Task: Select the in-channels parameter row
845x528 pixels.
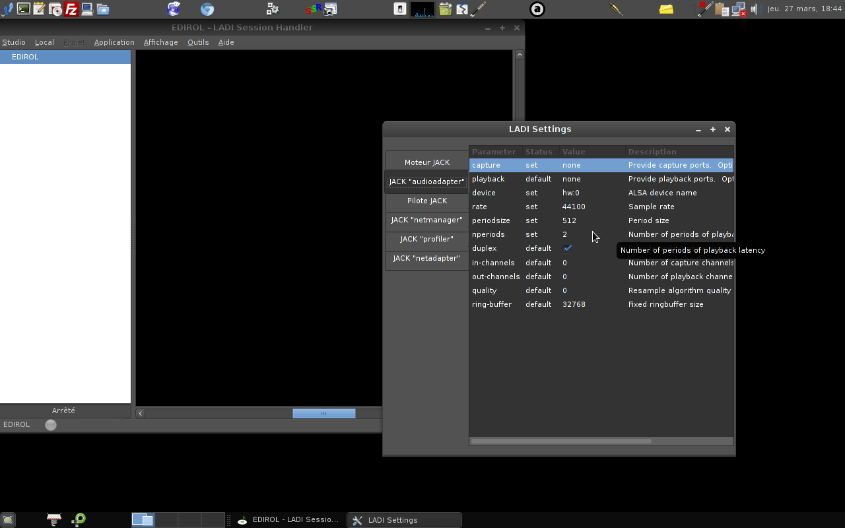Action: coord(601,263)
